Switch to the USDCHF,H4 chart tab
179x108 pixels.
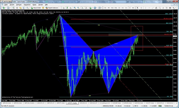(x=41, y=103)
